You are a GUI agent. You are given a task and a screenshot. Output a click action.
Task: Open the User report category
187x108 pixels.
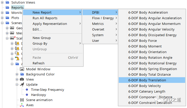[100, 41]
